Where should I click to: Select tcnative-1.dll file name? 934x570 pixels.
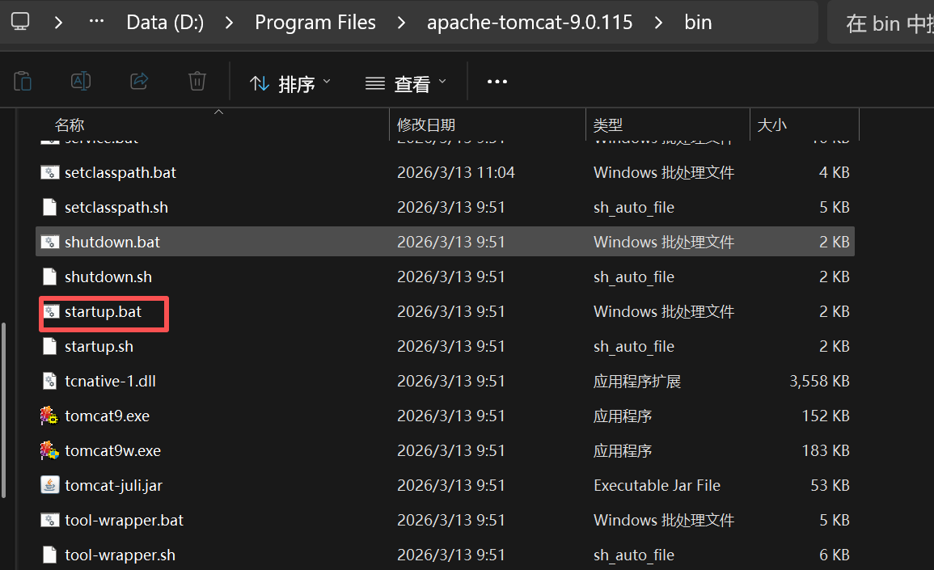(x=110, y=381)
